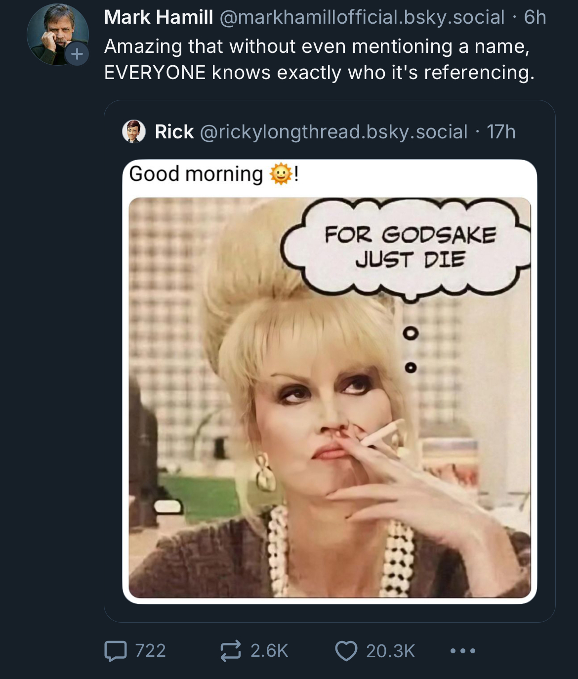Follow Mark Hamill via the plus badge

(x=77, y=53)
